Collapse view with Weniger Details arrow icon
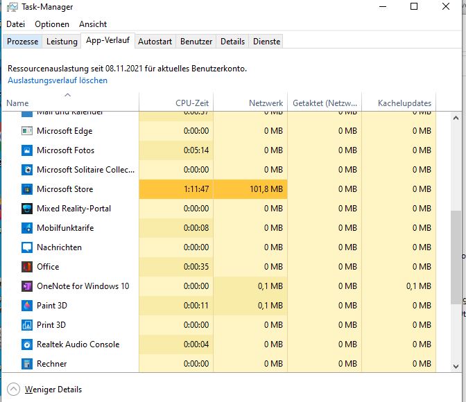Viewport: 466px width, 402px height. 13,390
